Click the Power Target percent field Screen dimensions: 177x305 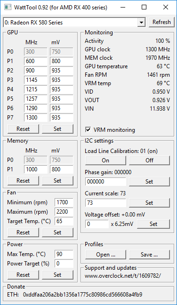64,264
